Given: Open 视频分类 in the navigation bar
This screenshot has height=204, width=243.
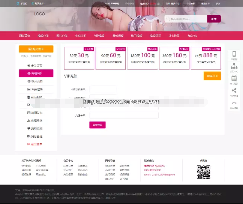Looking at the screenshot, I should (43, 36).
